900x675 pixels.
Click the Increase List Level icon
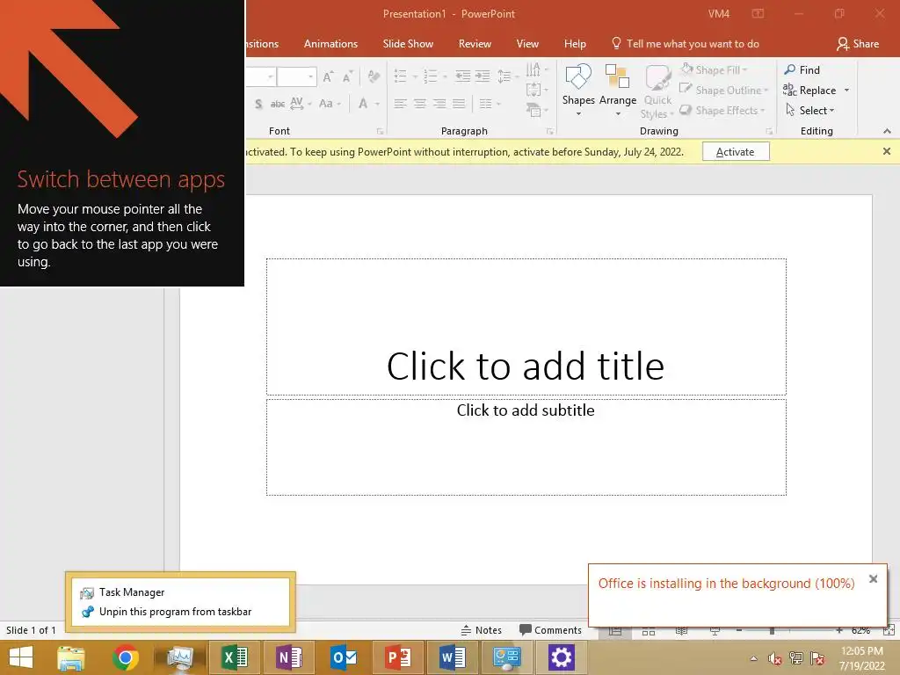pos(483,76)
